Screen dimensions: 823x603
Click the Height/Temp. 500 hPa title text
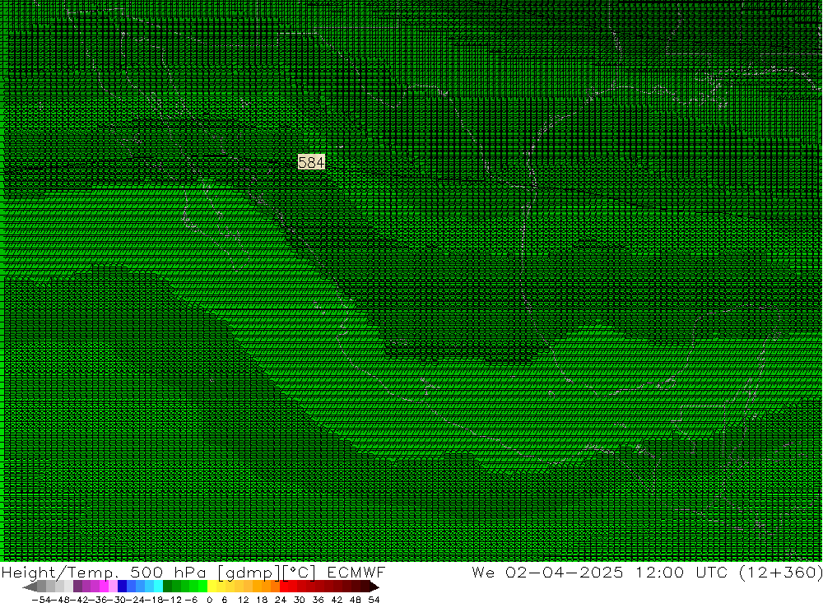tap(104, 572)
